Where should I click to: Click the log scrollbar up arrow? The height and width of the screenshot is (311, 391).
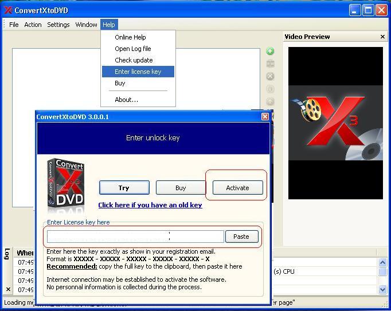[x=382, y=262]
